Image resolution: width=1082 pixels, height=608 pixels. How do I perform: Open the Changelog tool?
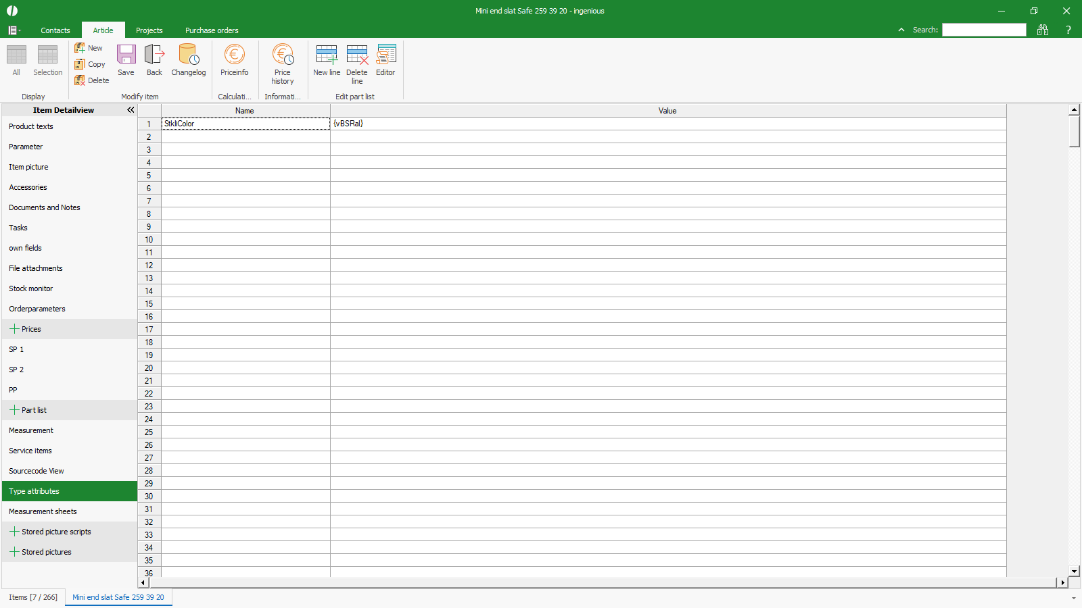188,60
